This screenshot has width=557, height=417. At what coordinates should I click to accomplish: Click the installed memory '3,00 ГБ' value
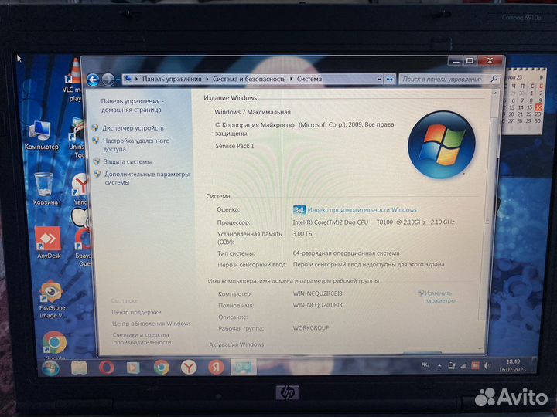[302, 234]
